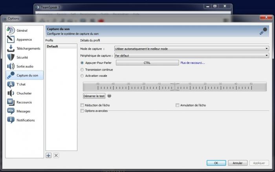This screenshot has height=172, width=275.
Task: Click the CTRL hotkey button
Action: (x=147, y=63)
